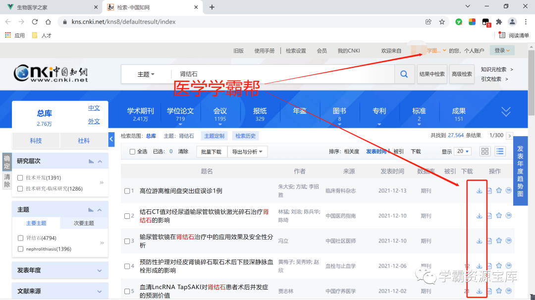Click the search magnifier icon
Viewport: 535px width, 300px height.
pos(404,74)
